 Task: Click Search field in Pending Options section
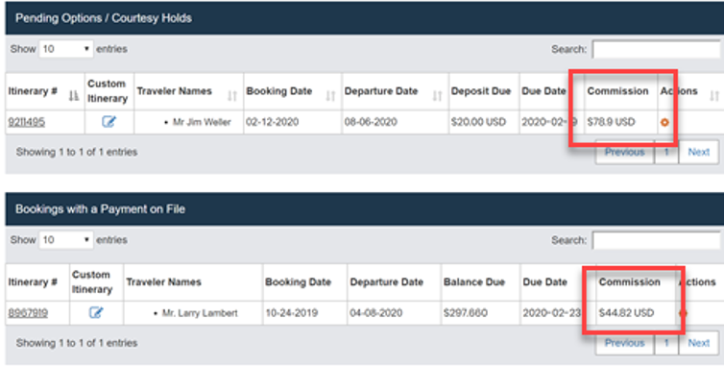tap(657, 49)
